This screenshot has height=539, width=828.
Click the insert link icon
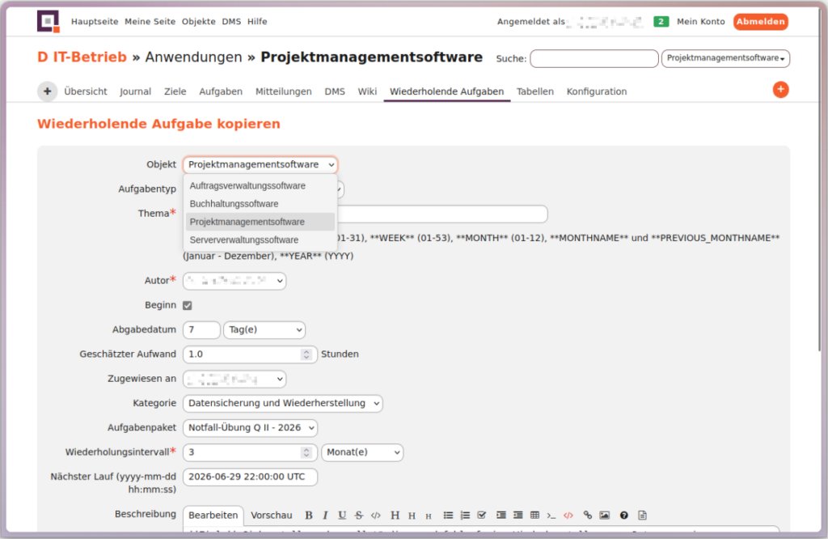click(588, 516)
